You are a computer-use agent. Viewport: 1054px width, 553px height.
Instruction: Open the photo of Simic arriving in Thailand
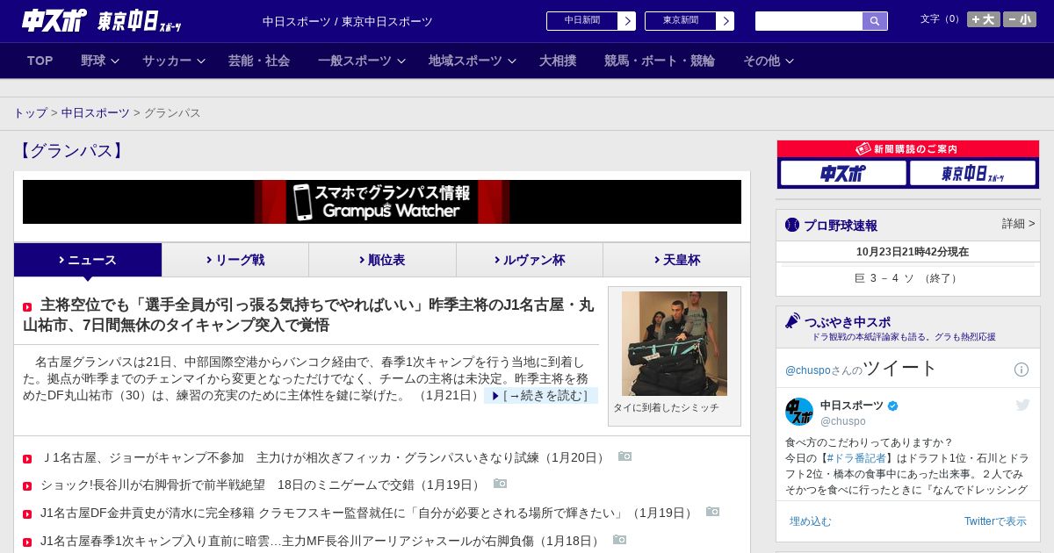675,343
